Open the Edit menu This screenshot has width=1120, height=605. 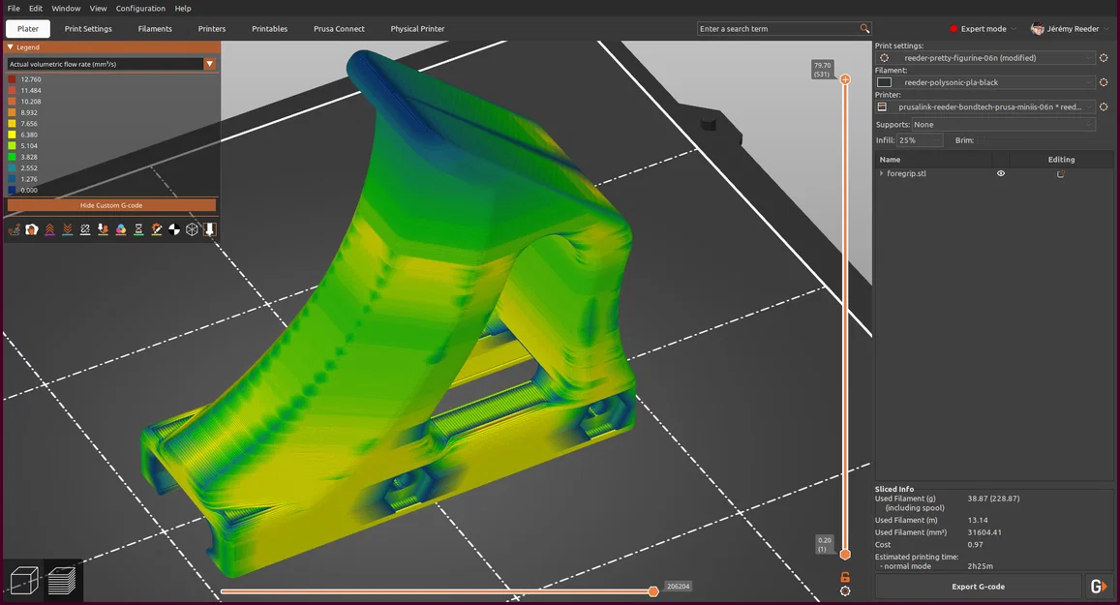(36, 9)
